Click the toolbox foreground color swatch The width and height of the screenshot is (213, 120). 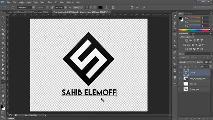coord(2,107)
